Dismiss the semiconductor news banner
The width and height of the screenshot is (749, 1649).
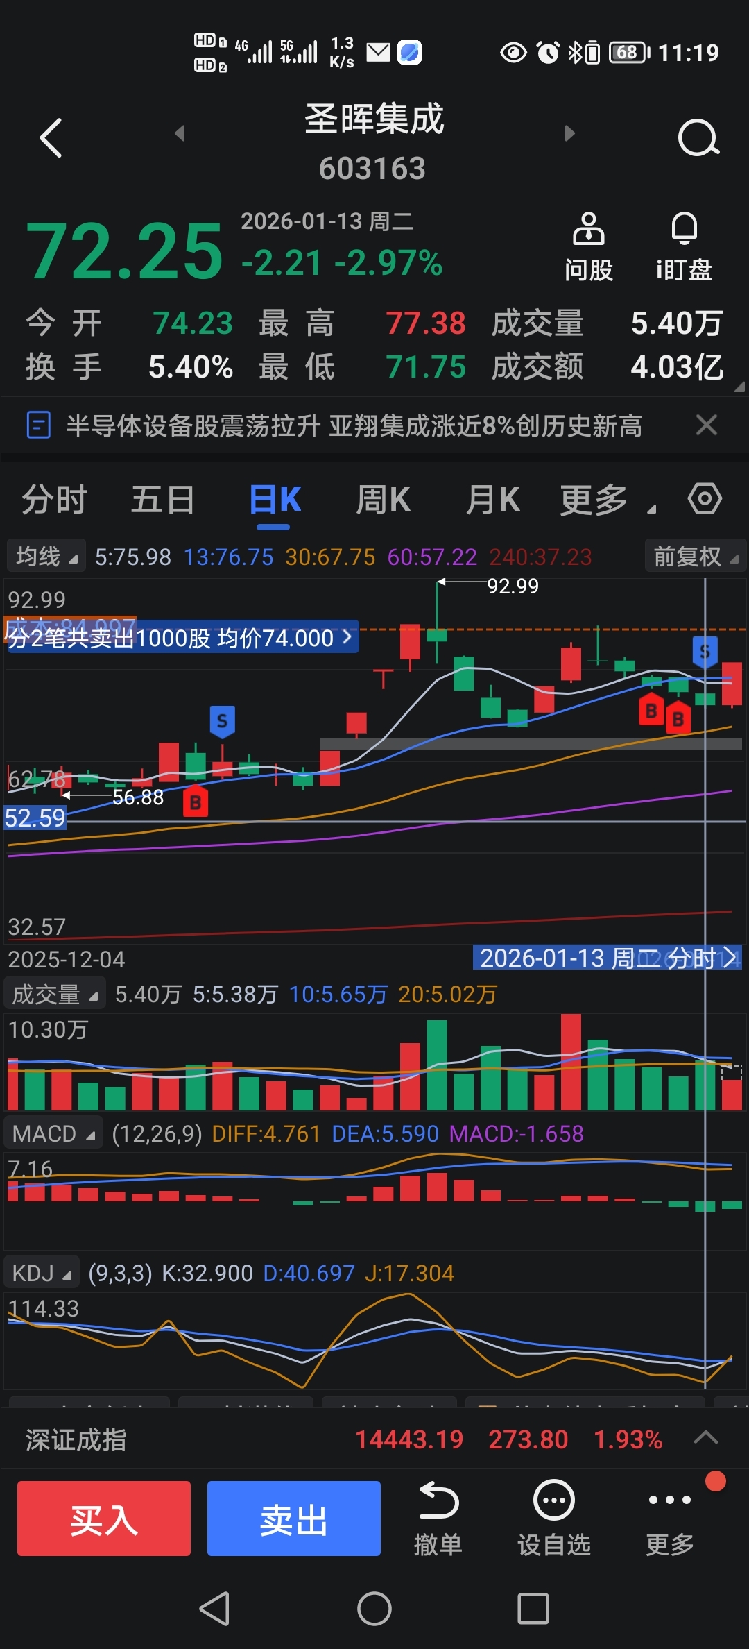706,425
